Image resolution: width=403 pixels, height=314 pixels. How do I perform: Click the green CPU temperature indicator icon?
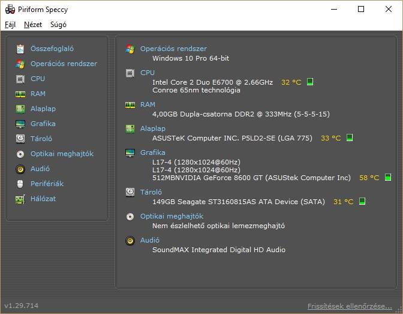tap(310, 82)
